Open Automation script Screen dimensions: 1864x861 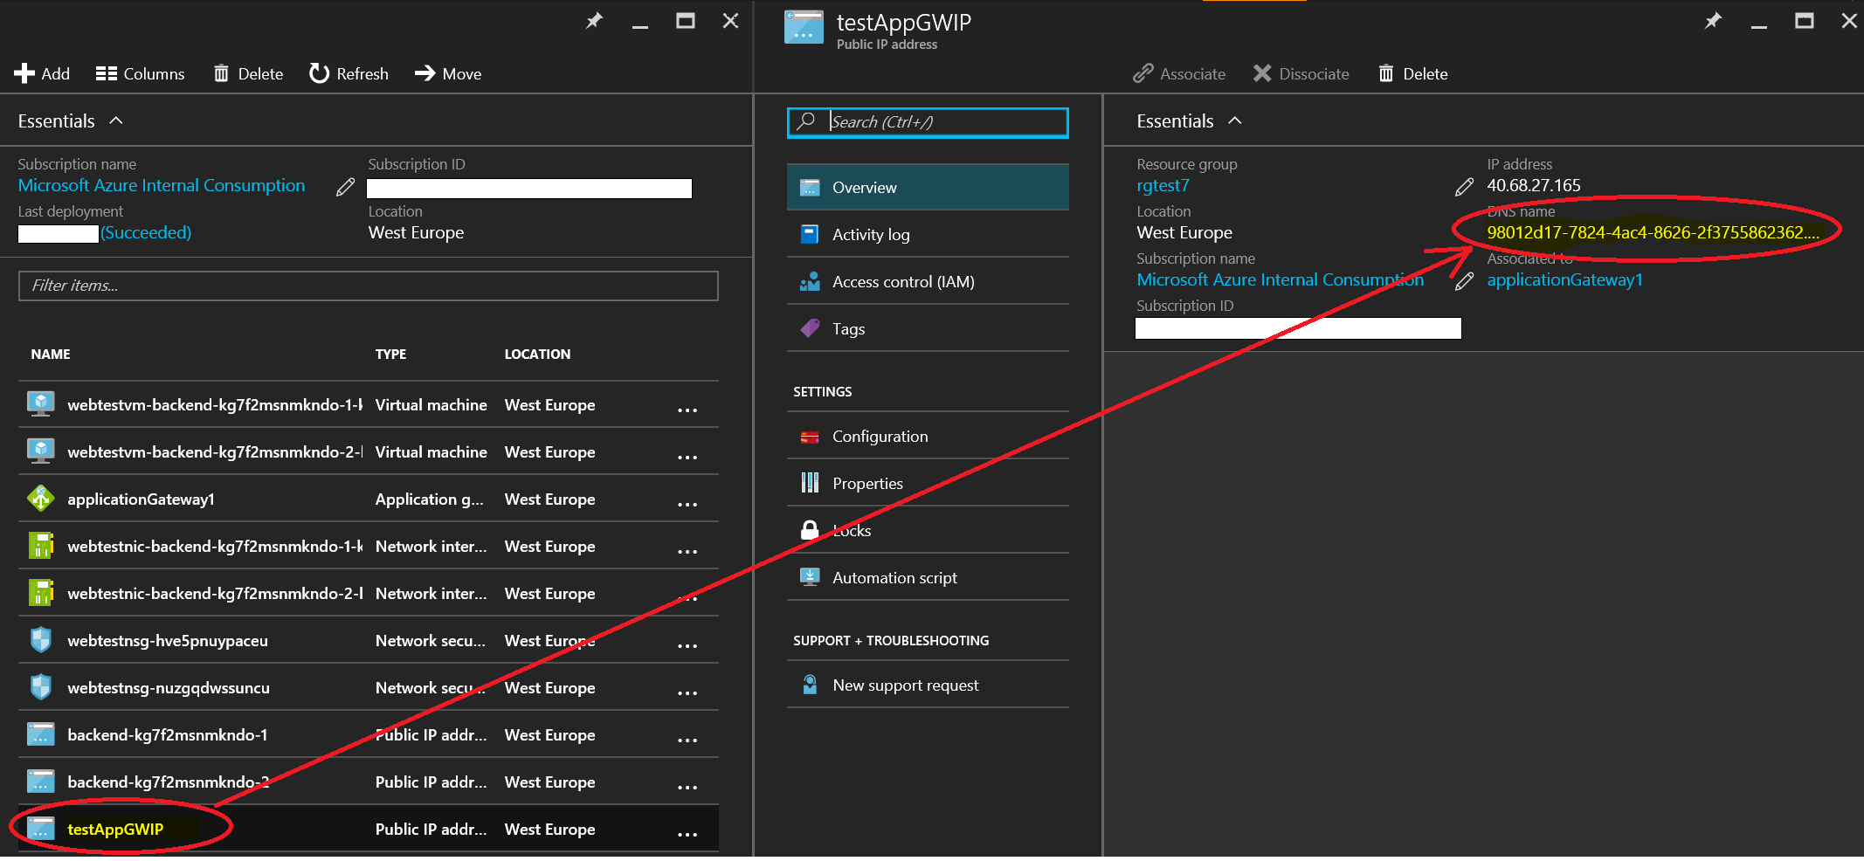928,577
